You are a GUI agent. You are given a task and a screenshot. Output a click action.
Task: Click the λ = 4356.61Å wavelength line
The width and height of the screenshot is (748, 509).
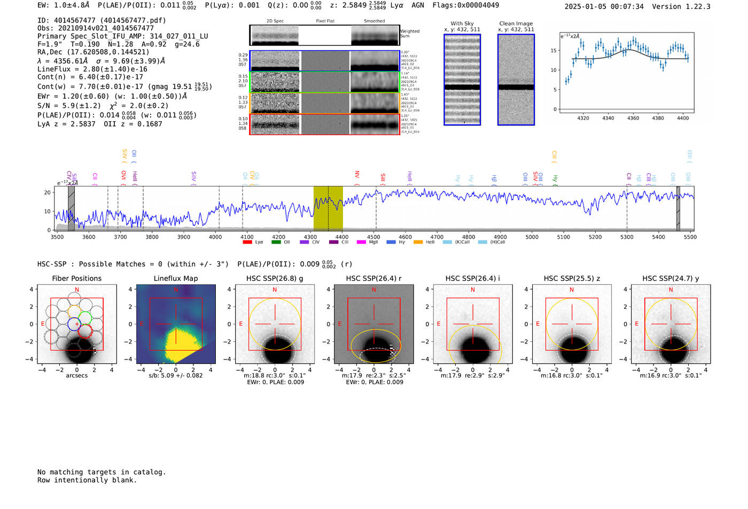pos(101,61)
